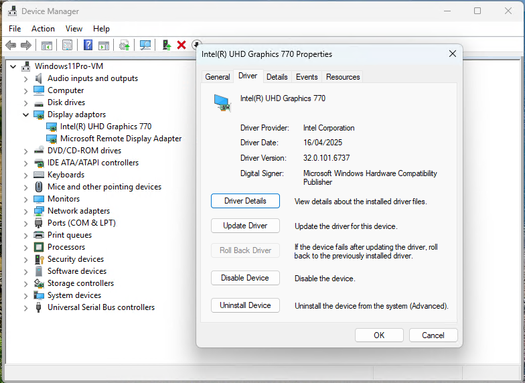Select the Keyboards tree label
This screenshot has width=525, height=383.
(x=66, y=175)
